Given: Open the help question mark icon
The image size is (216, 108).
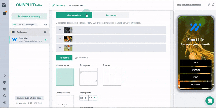Looking at the screenshot, I should coord(4,96).
